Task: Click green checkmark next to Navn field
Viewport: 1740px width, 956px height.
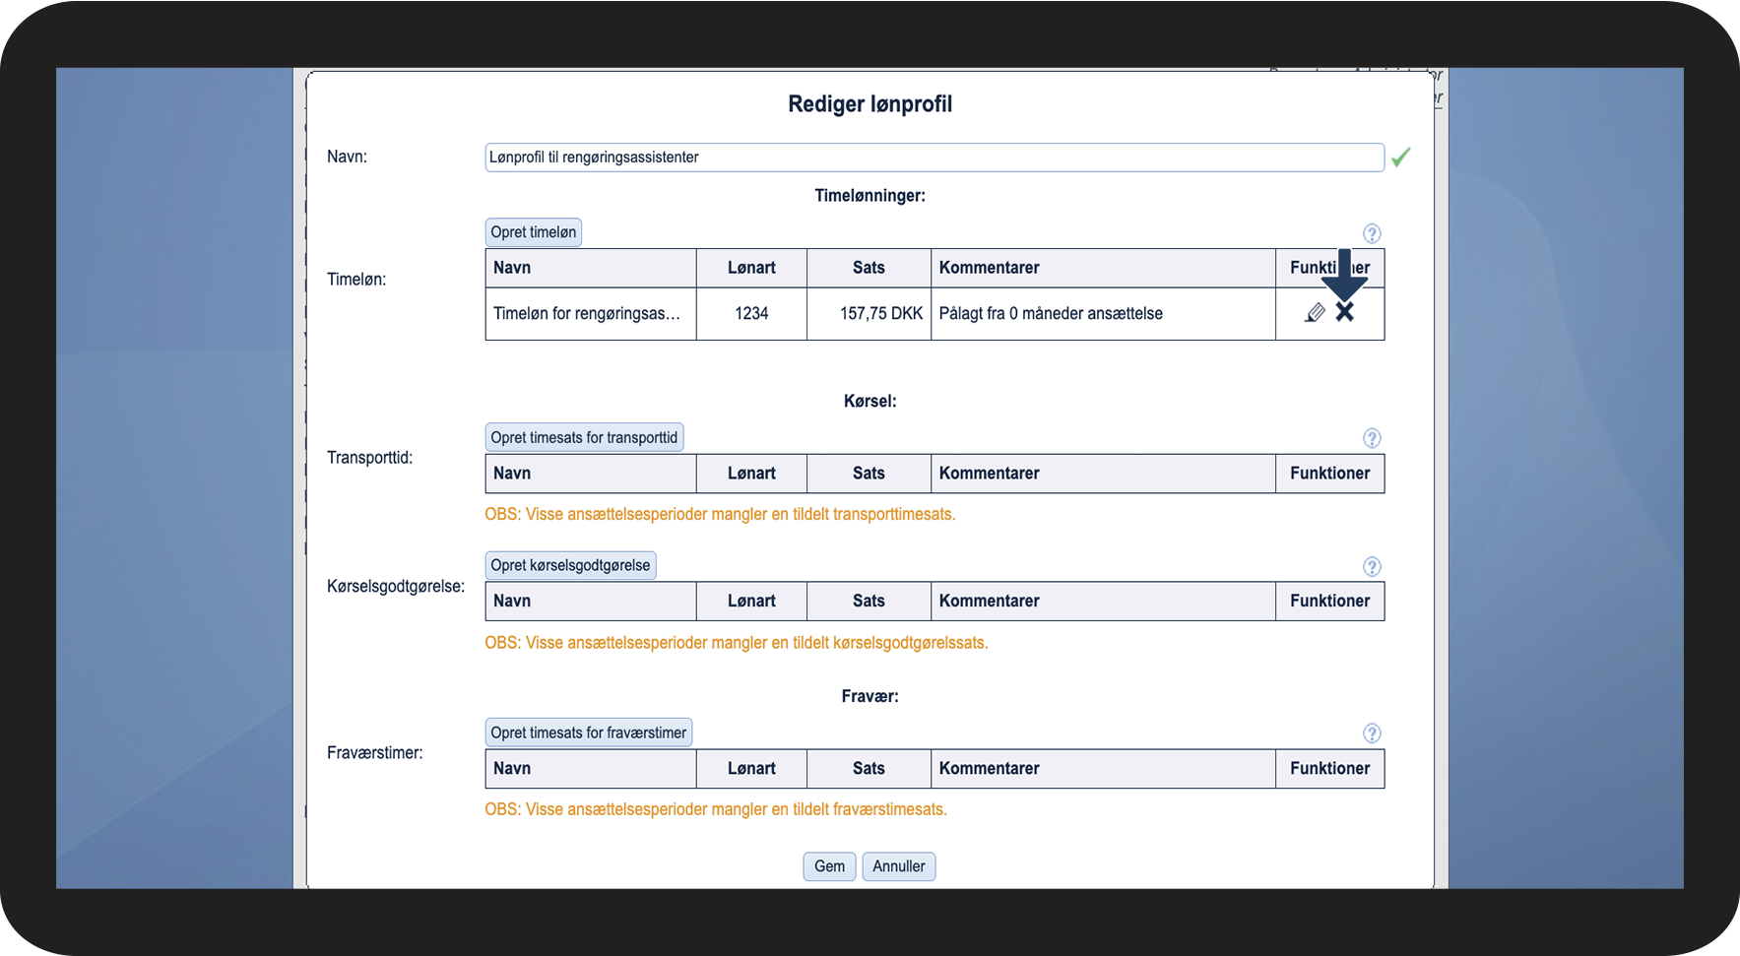Action: (x=1400, y=157)
